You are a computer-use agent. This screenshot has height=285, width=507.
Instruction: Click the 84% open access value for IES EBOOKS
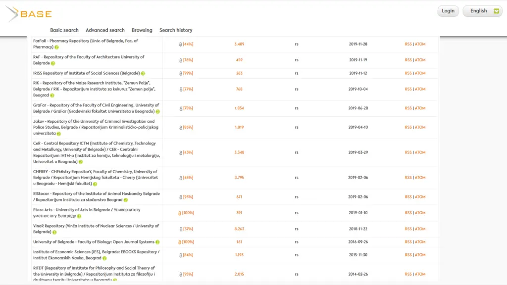(188, 255)
